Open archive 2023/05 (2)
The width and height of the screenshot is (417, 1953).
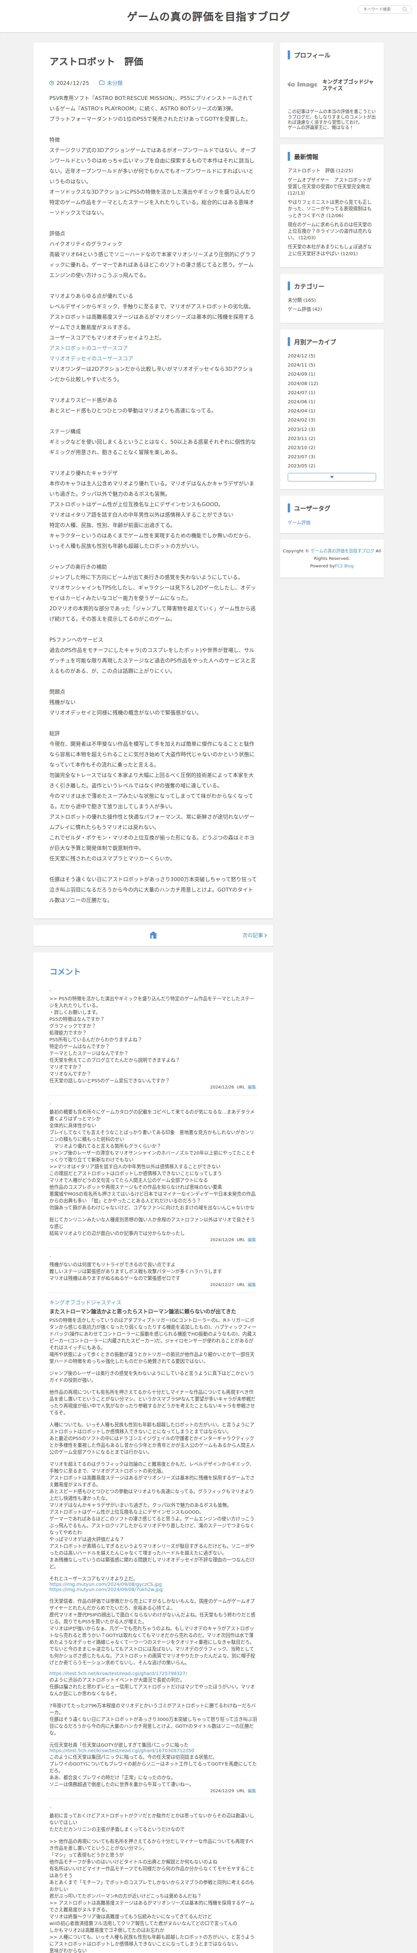click(301, 465)
